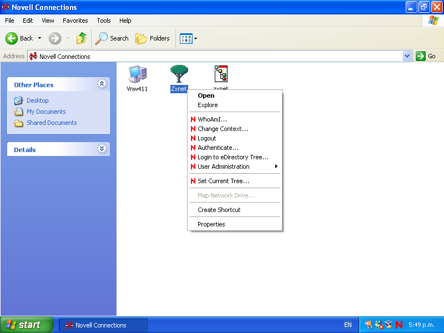The image size is (444, 333).
Task: Open the Vnw411 server icon
Action: pyautogui.click(x=138, y=74)
